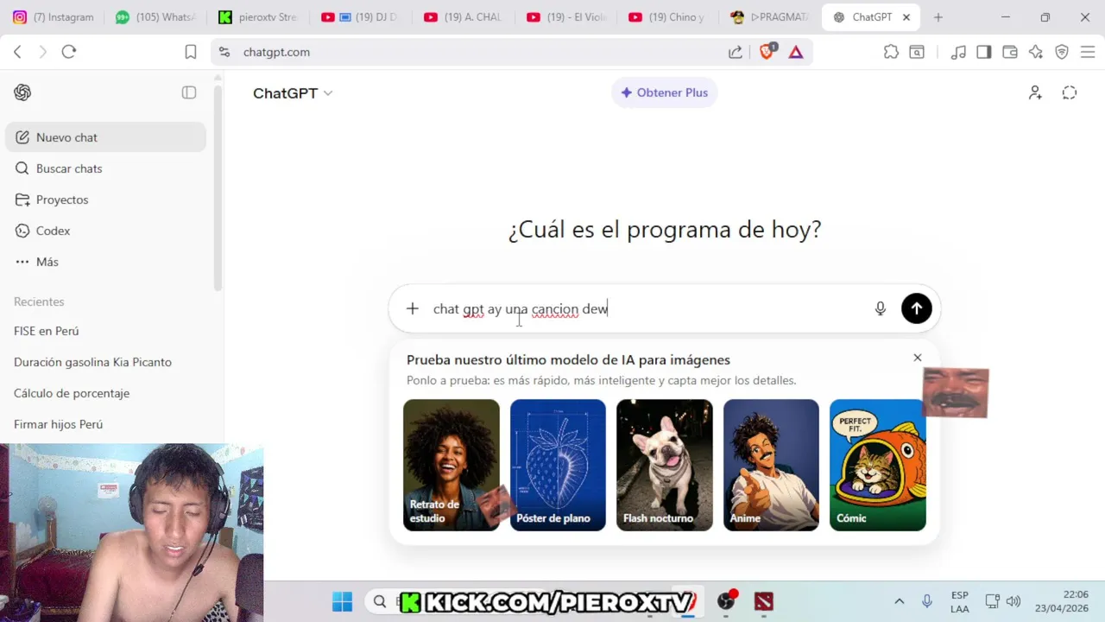Switch to the pieroxtv Kick tab
Image resolution: width=1105 pixels, height=622 pixels.
[x=258, y=17]
